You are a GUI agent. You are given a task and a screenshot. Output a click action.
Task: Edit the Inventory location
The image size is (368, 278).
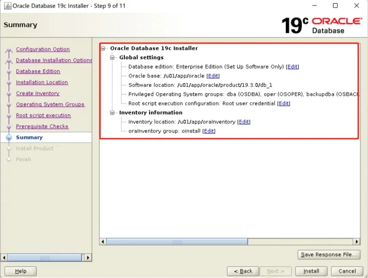(244, 122)
